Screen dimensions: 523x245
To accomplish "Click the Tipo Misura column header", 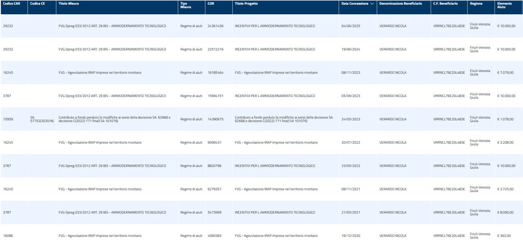I will [x=187, y=5].
